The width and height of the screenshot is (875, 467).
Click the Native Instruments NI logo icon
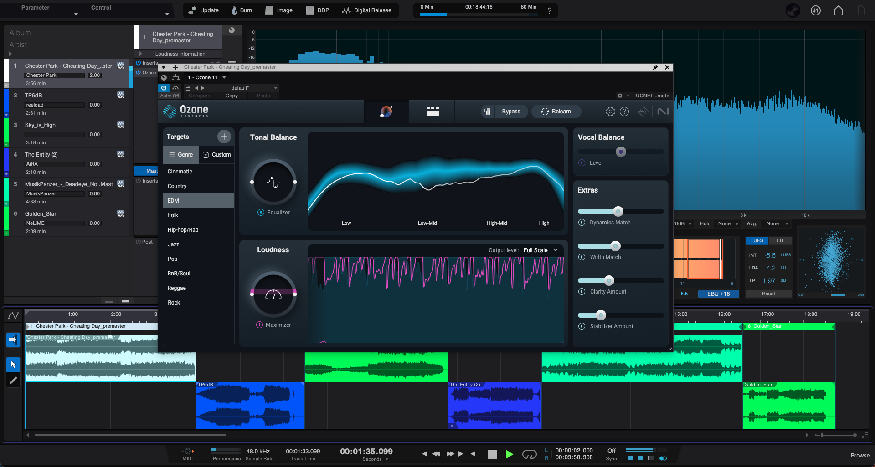[x=663, y=112]
